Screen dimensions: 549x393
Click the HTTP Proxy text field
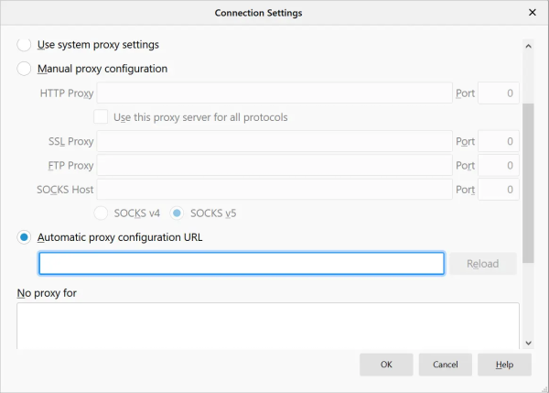pos(274,93)
